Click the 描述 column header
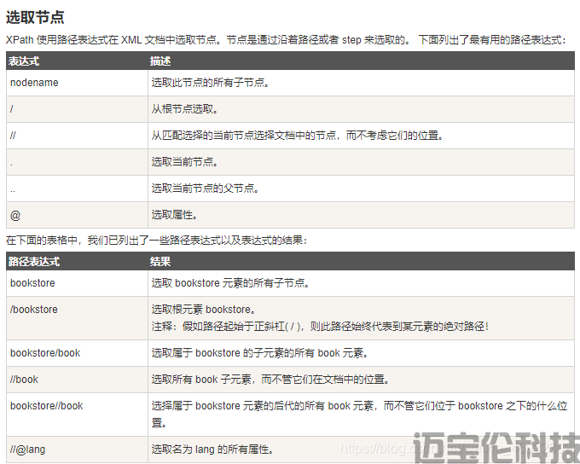Screen dimensions: 580x464 160,61
